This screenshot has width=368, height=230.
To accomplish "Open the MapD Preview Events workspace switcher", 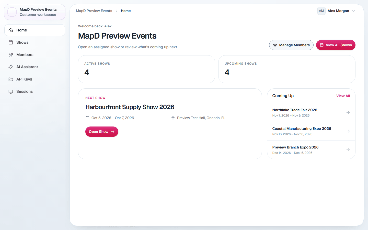I will click(35, 12).
